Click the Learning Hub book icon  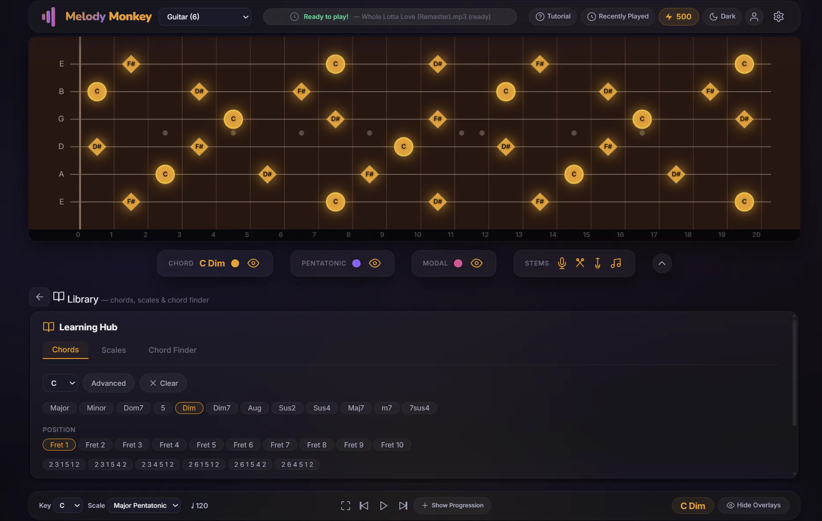point(48,327)
